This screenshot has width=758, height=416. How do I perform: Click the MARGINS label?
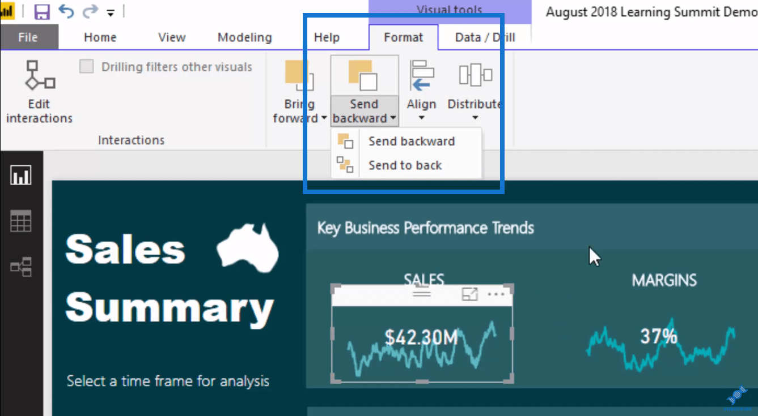664,280
